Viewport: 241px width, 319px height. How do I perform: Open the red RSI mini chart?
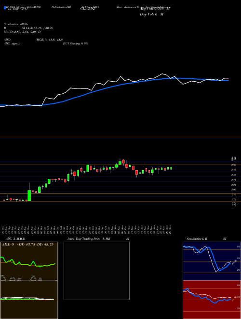point(212,300)
